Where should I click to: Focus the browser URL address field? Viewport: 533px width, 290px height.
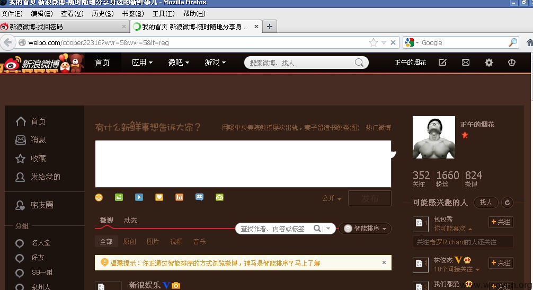coord(197,42)
